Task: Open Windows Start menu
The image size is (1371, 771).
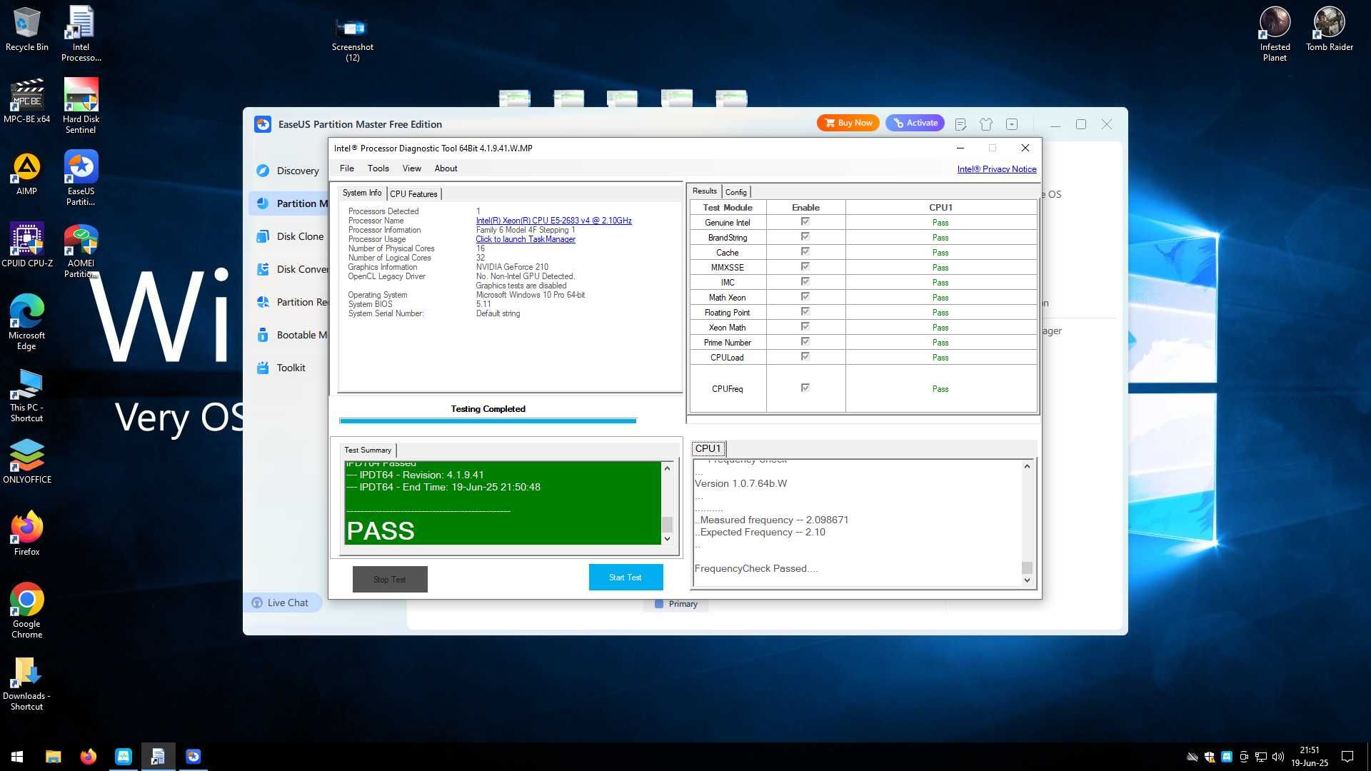Action: [17, 757]
